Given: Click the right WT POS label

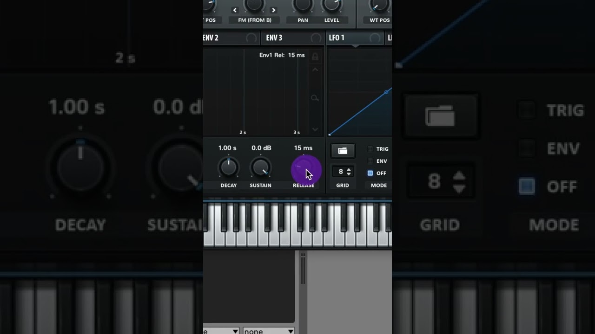Looking at the screenshot, I should click(380, 20).
